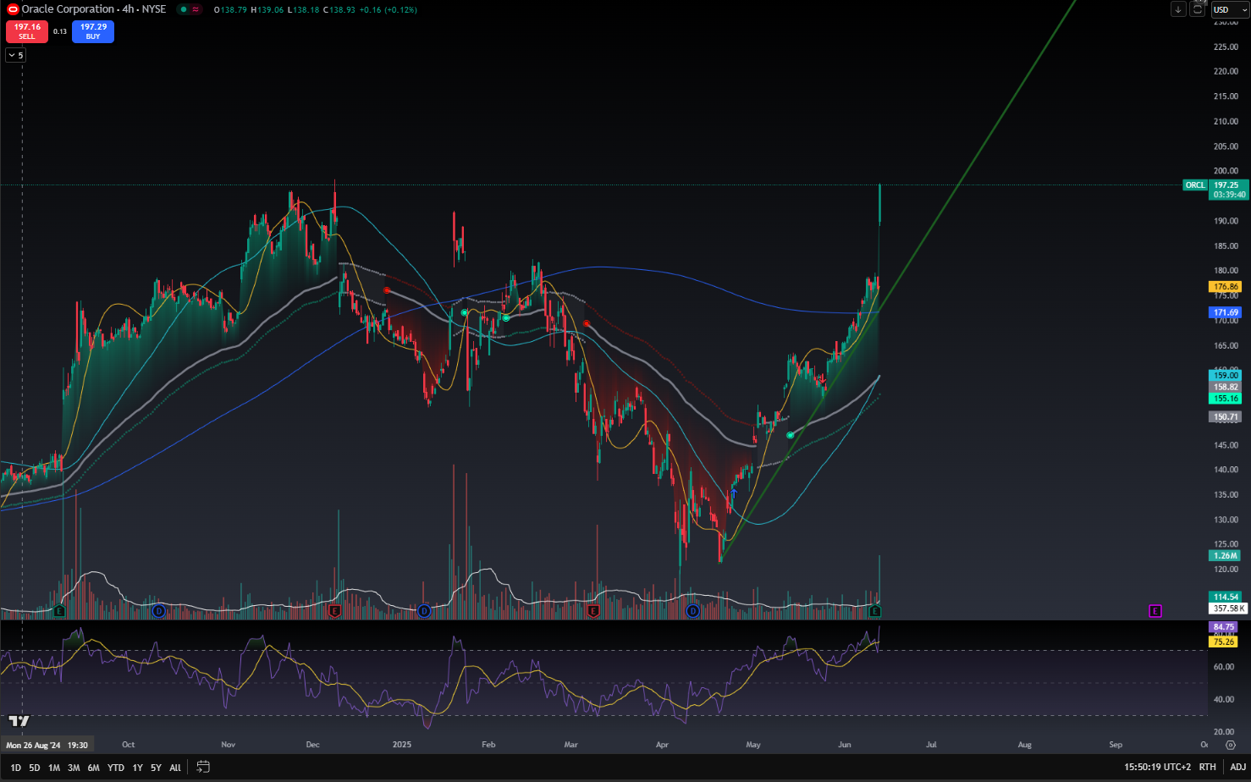Viewport: 1251px width, 782px height.
Task: Open price scale settings gear icon
Action: coord(1230,745)
